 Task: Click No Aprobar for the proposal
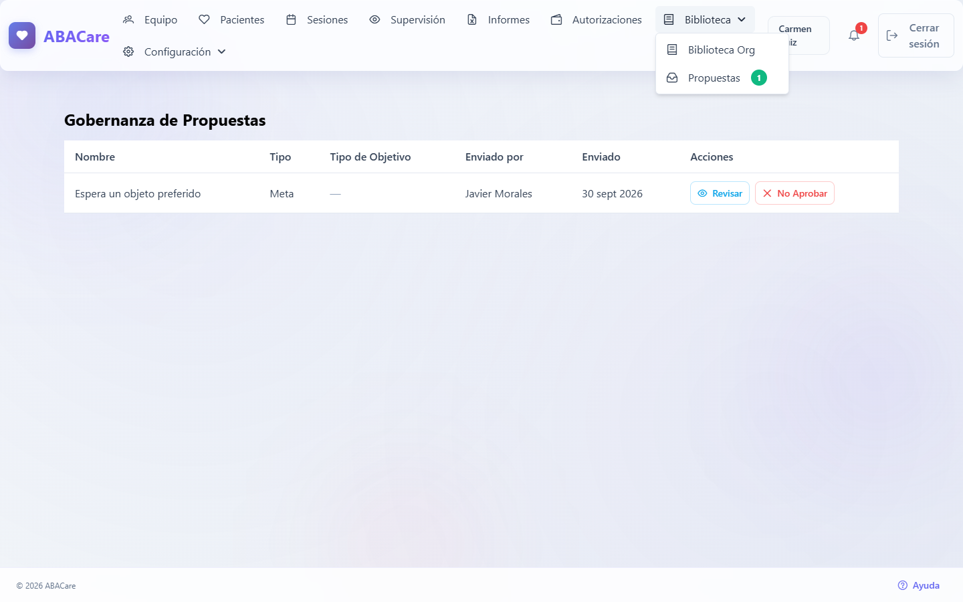(x=794, y=193)
